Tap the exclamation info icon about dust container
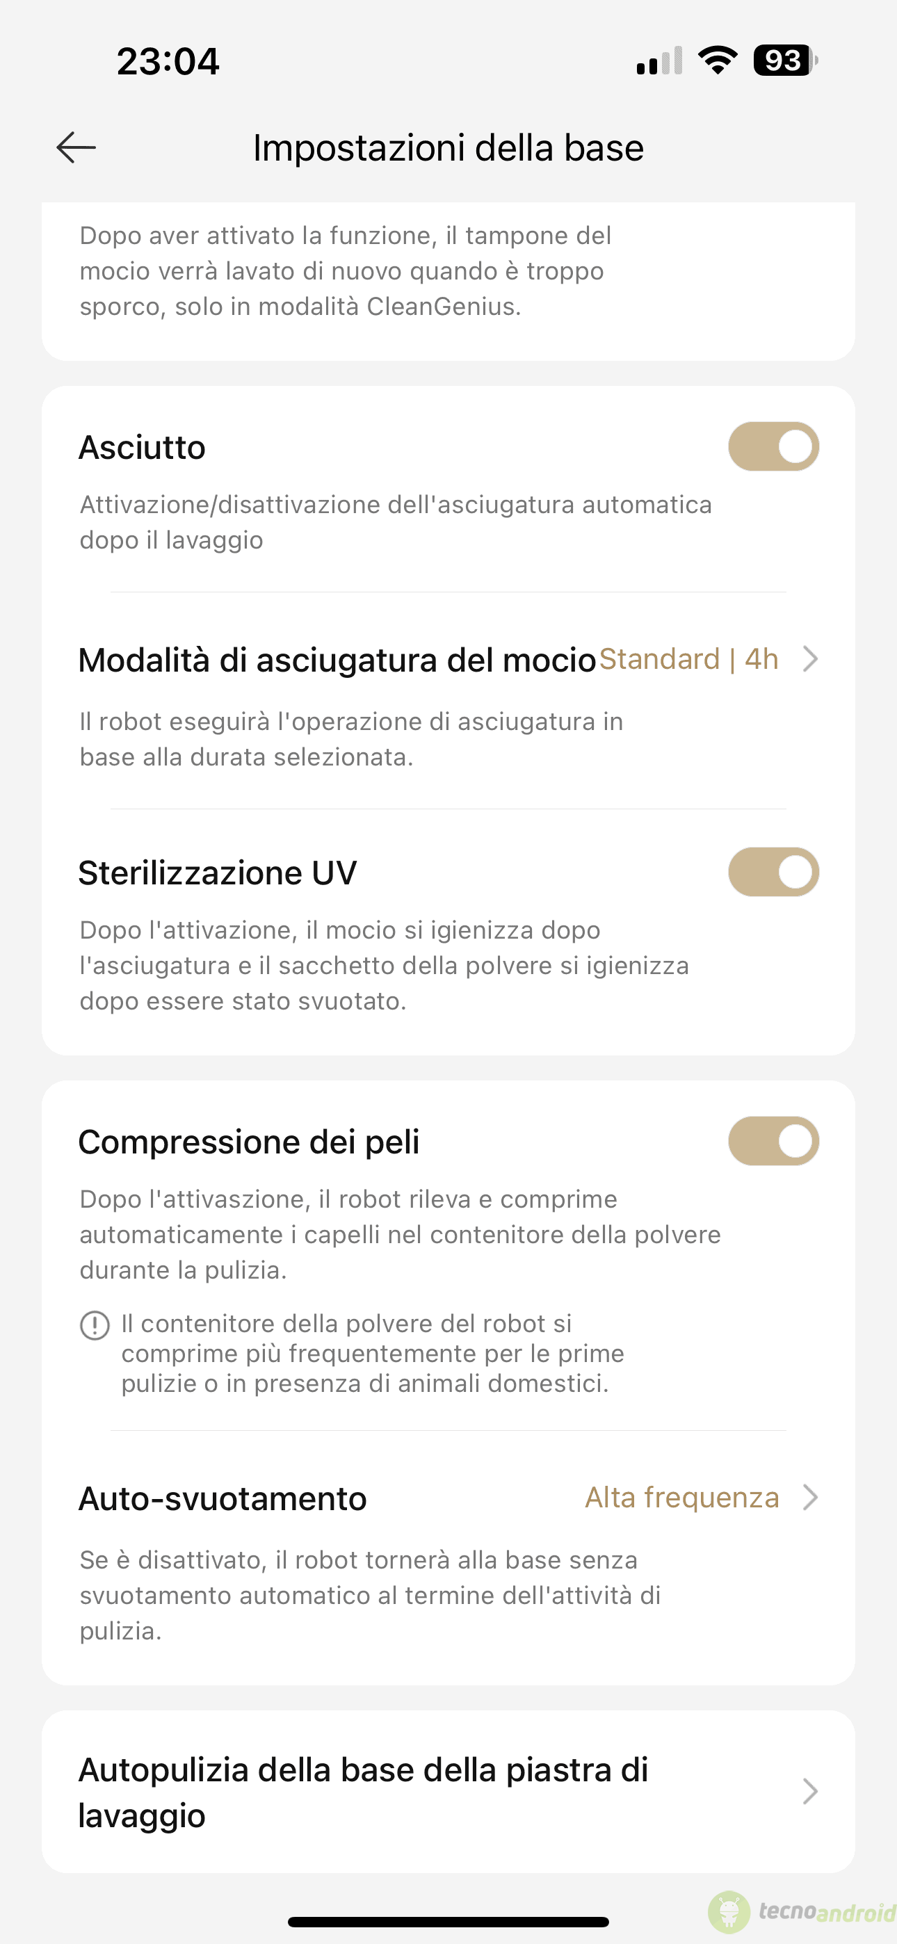Viewport: 897px width, 1944px height. click(95, 1326)
